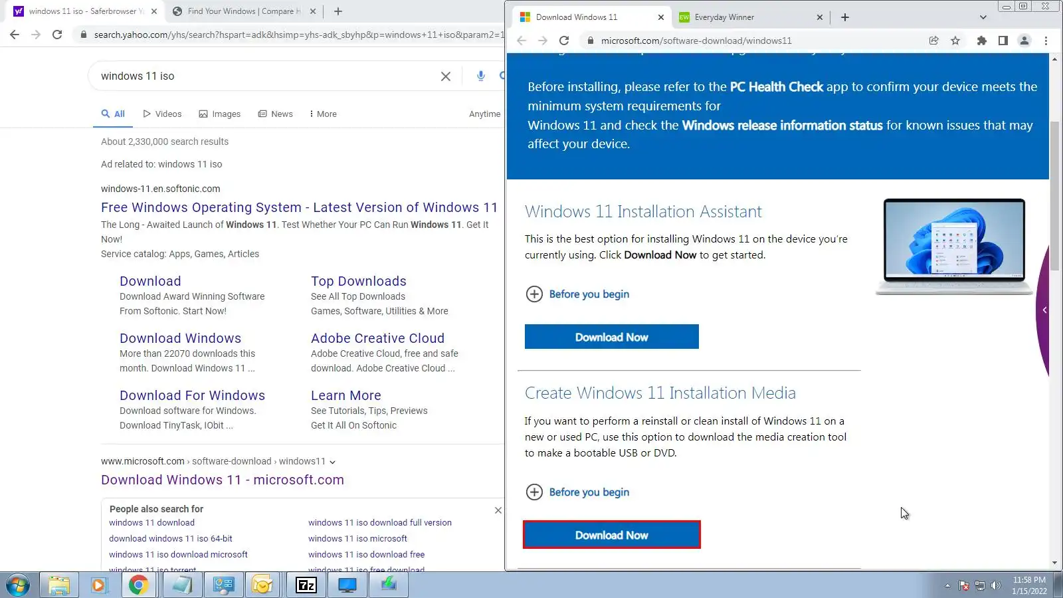The image size is (1063, 598).
Task: Click the microsoft.com address bar
Action: point(754,41)
